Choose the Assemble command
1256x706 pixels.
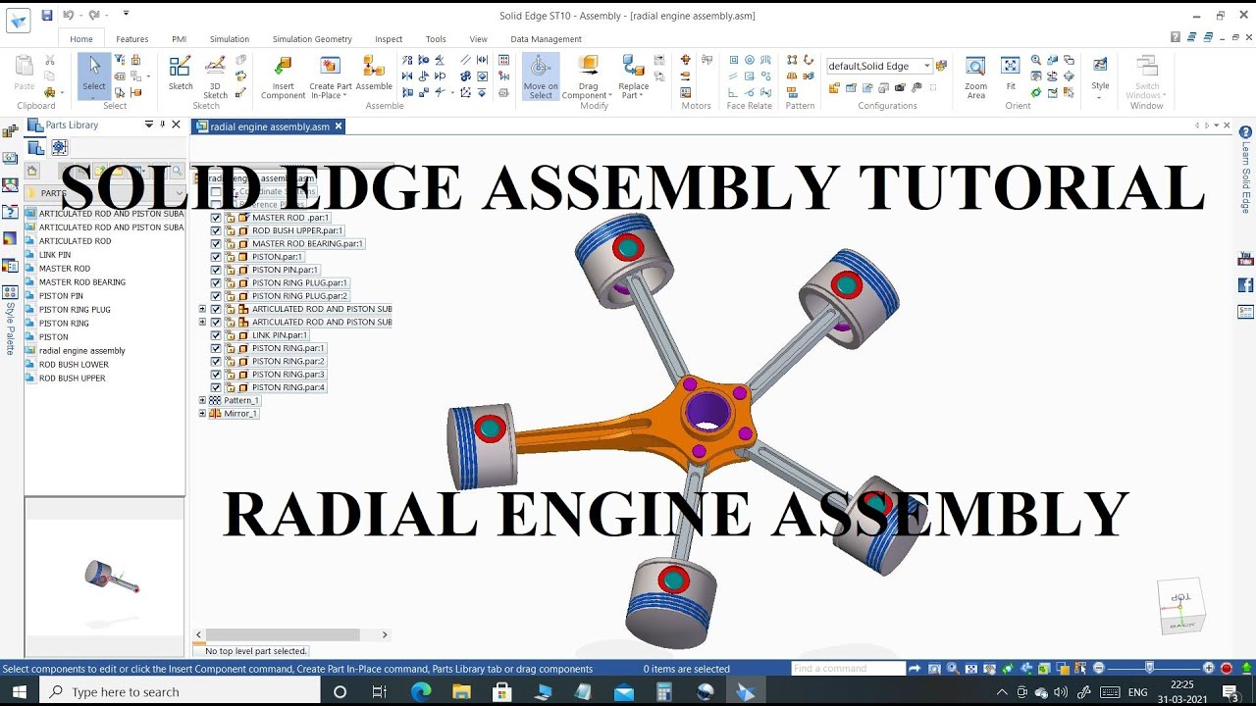[x=374, y=74]
